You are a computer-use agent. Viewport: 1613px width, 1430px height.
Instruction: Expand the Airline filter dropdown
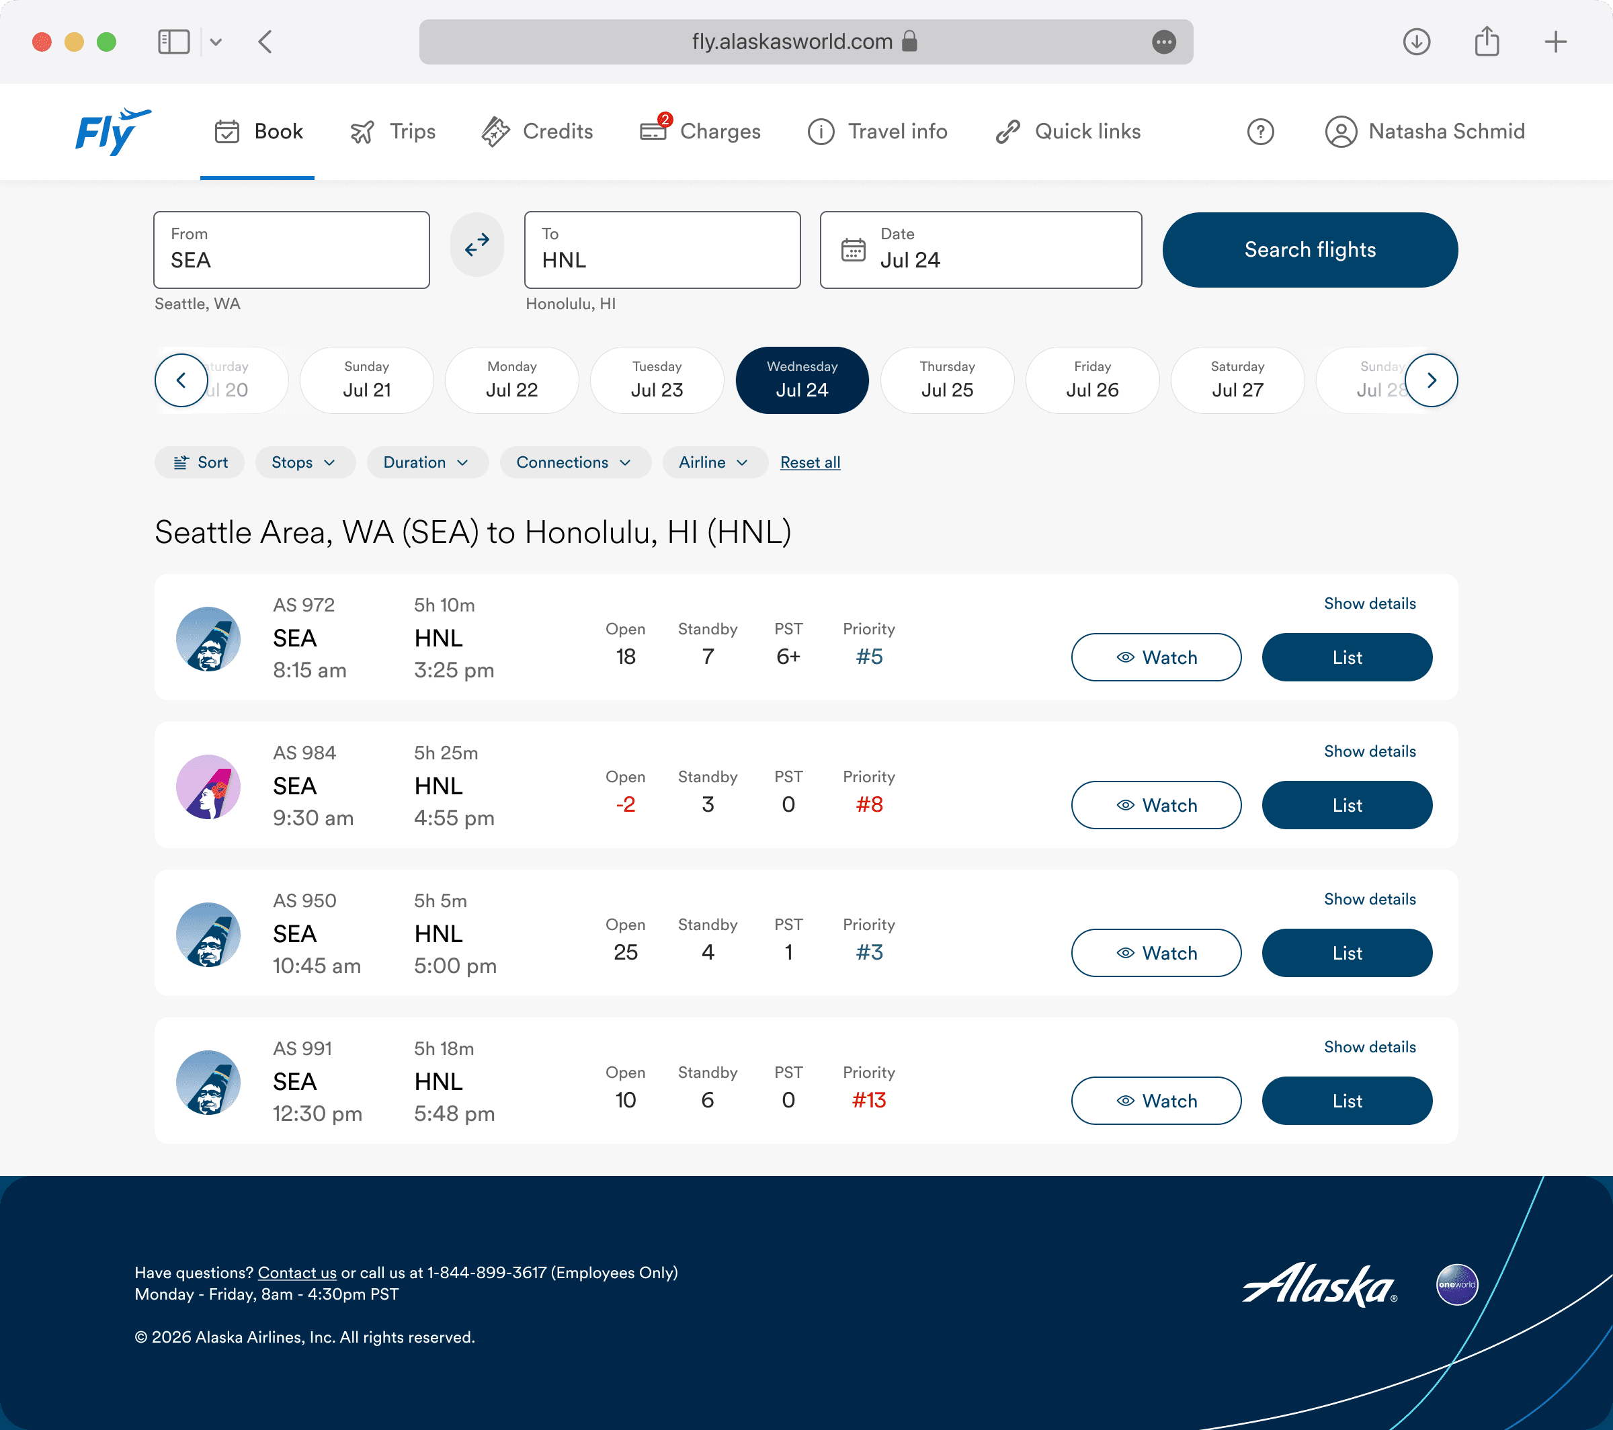pos(714,462)
